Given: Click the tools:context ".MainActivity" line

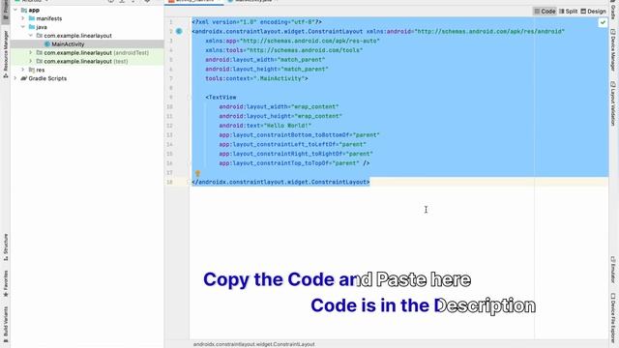Looking at the screenshot, I should tap(256, 78).
